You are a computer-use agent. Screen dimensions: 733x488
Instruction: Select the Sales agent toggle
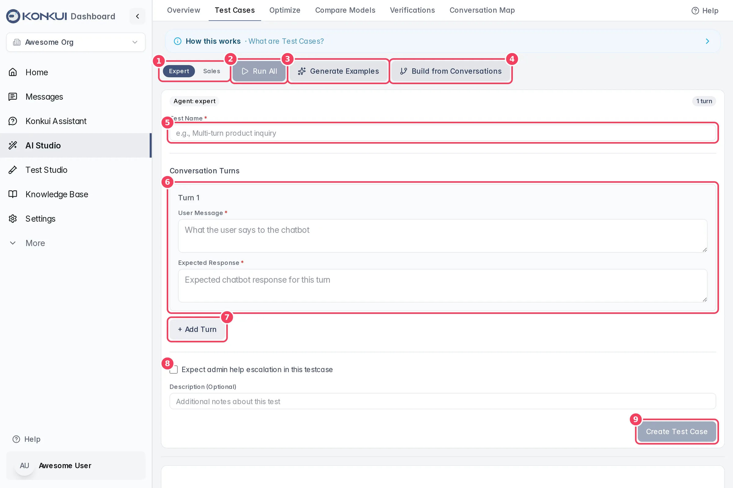click(212, 71)
